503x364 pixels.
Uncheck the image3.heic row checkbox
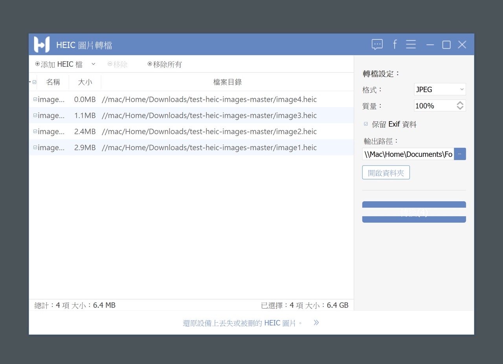pyautogui.click(x=35, y=116)
